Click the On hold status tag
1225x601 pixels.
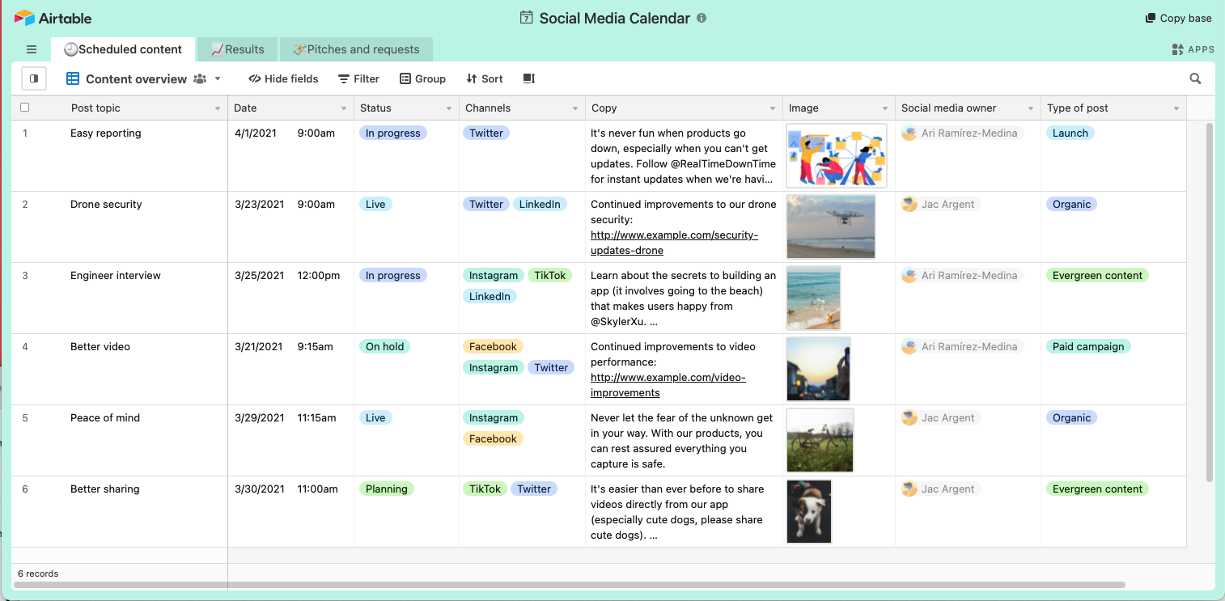click(384, 346)
